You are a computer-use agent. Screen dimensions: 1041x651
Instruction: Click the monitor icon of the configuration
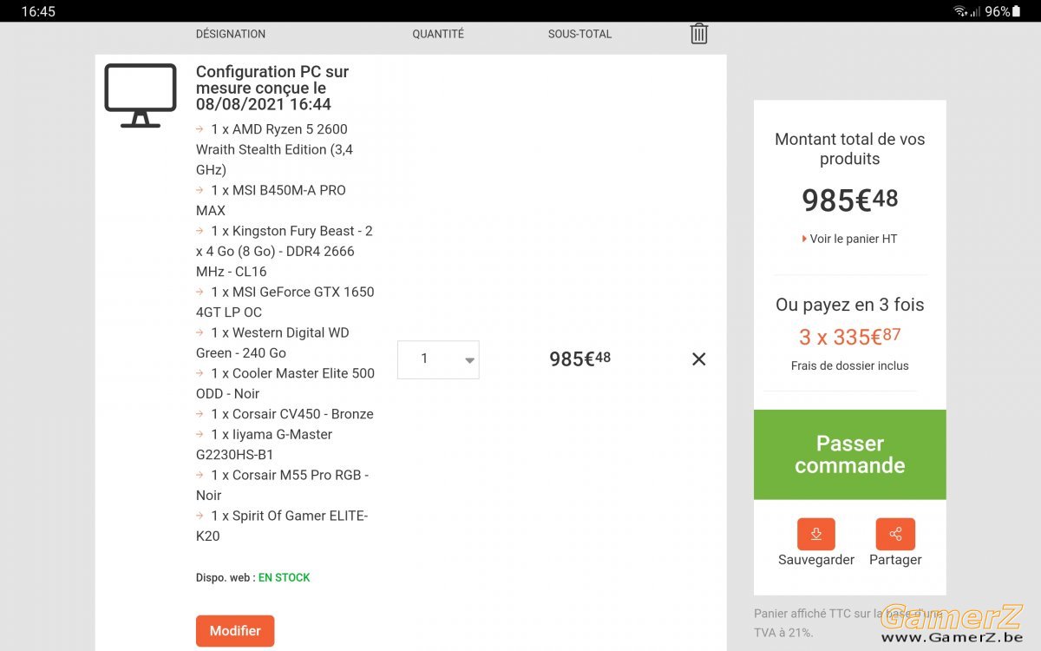pyautogui.click(x=141, y=95)
